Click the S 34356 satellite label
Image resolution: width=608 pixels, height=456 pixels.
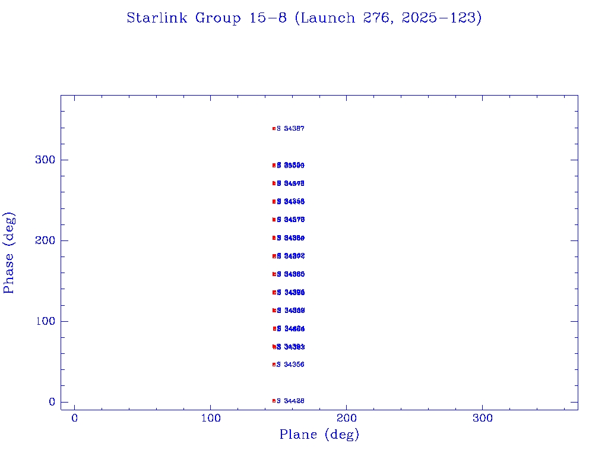(x=291, y=365)
